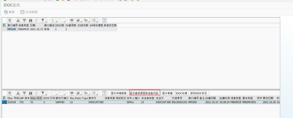
Task: Click IDoc 号码 column header
Action: [x=13, y=98]
